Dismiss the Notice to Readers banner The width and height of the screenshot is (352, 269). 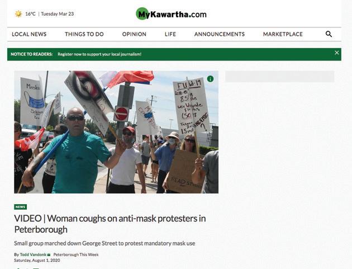click(337, 53)
